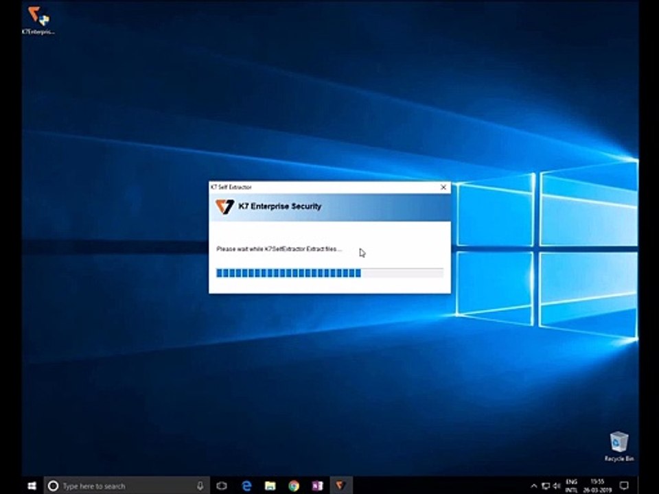Open the Windows Start menu
Screen dimensions: 659x494
(32, 486)
